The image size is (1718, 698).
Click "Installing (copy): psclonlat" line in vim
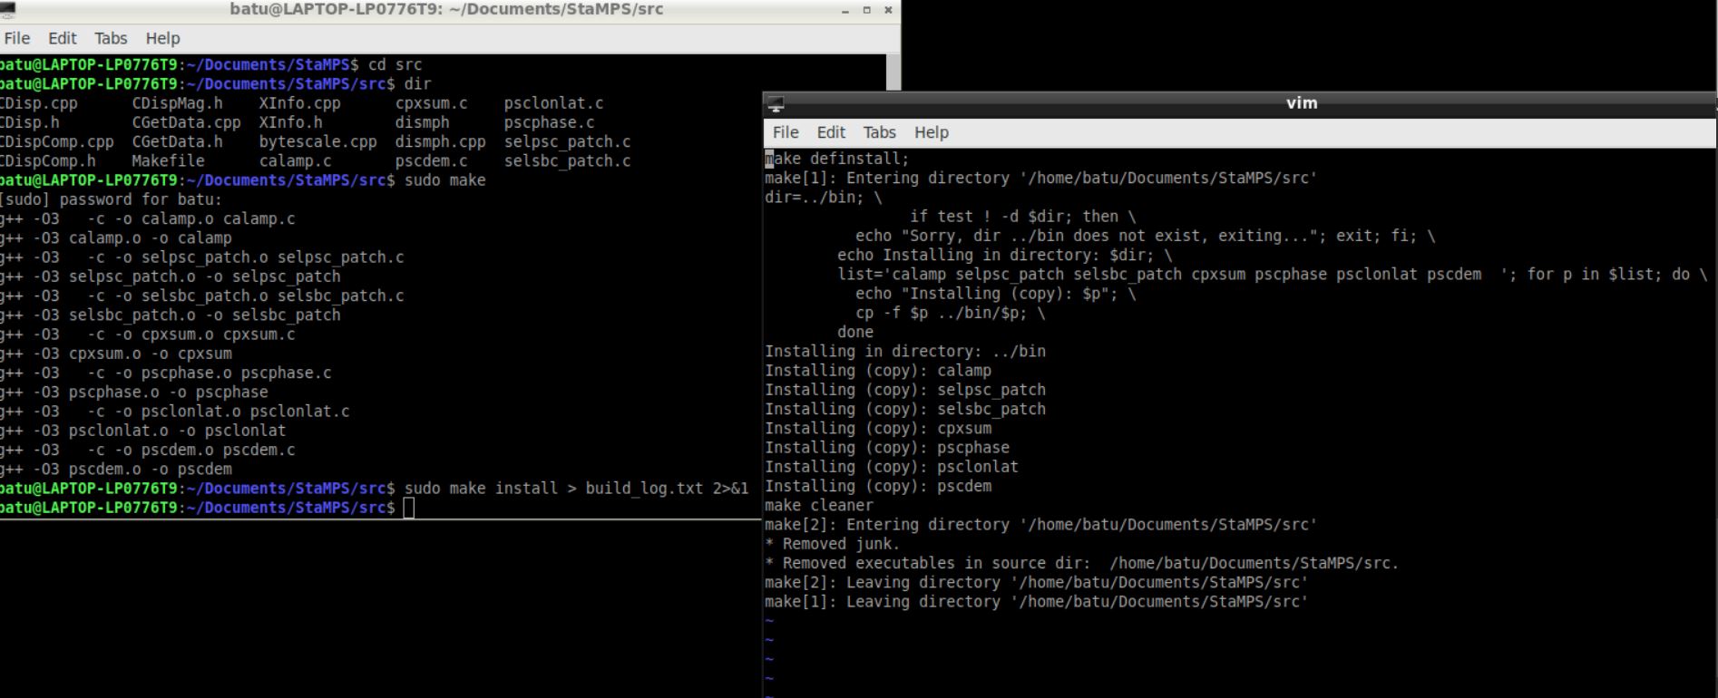(892, 467)
